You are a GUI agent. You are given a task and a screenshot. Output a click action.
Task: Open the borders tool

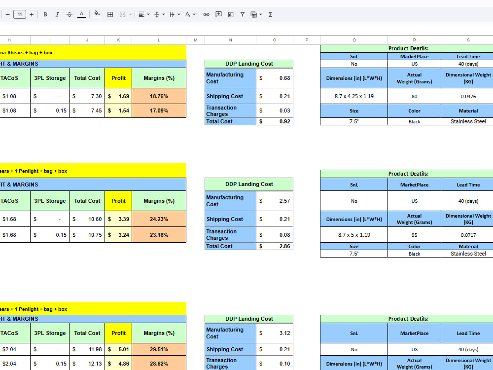(110, 14)
